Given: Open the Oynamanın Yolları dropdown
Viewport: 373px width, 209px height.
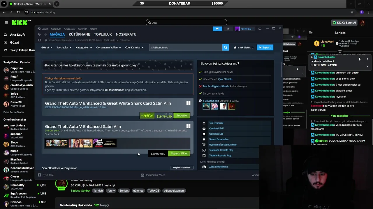Looking at the screenshot, I should [x=109, y=47].
